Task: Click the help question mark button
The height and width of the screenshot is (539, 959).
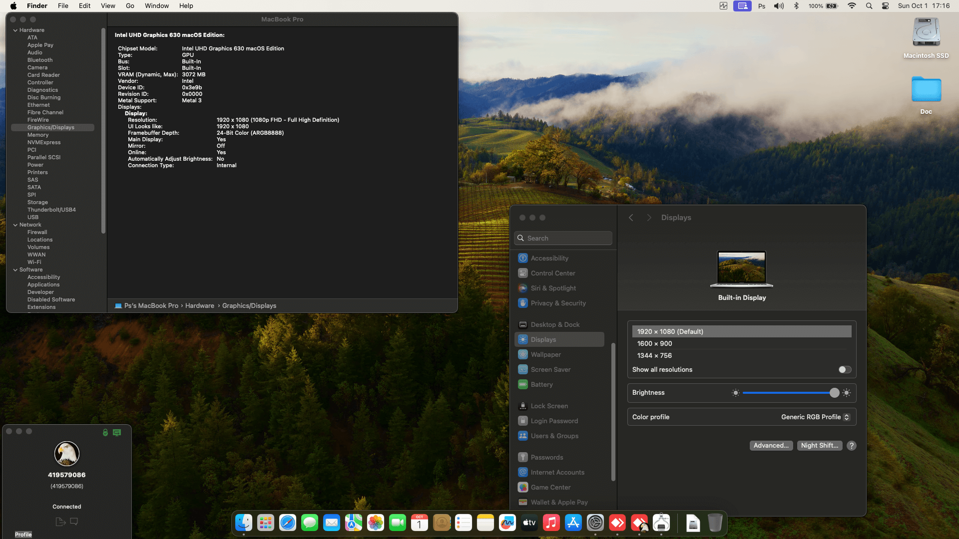Action: pyautogui.click(x=852, y=446)
